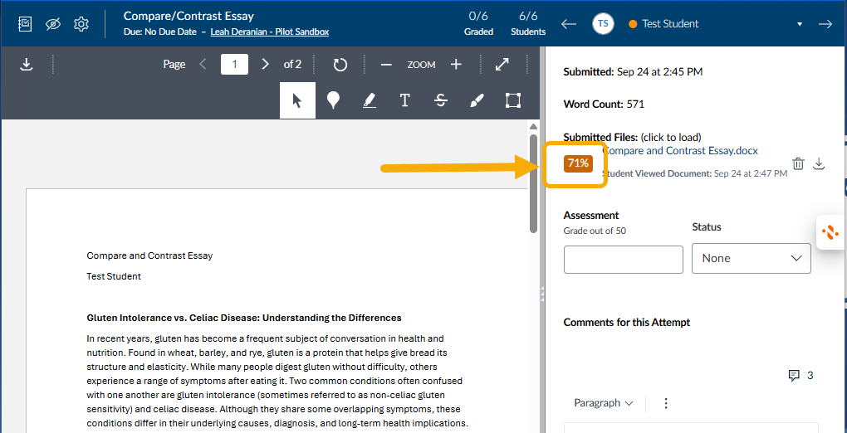Click the Word Count: 571 text
The height and width of the screenshot is (433, 847).
pyautogui.click(x=604, y=105)
